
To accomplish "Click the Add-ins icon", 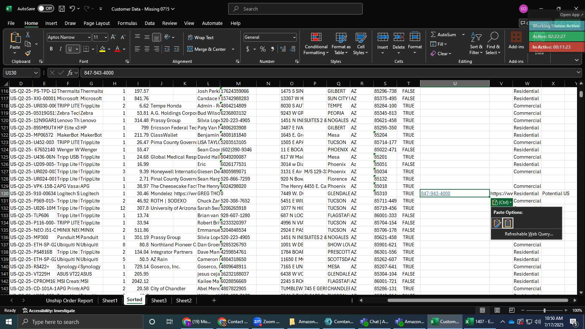I will 516,37.
